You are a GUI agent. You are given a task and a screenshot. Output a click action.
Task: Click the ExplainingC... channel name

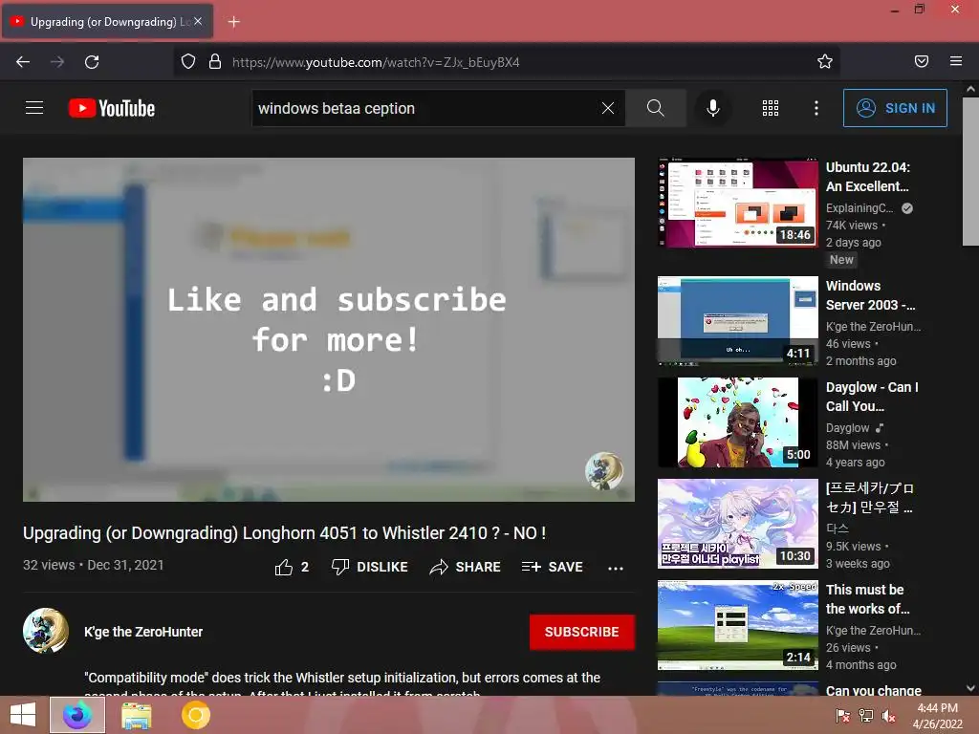tap(859, 208)
